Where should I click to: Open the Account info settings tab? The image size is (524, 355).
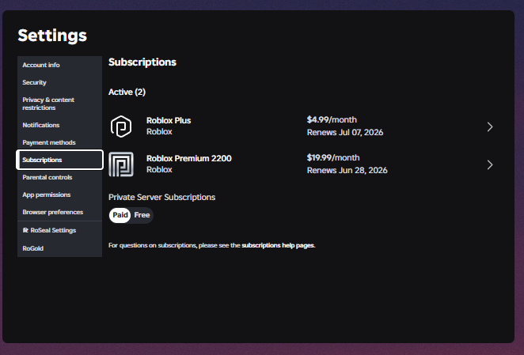coord(59,65)
